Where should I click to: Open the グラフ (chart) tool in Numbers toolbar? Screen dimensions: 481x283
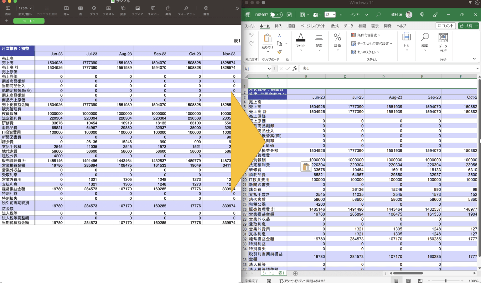coord(94,9)
